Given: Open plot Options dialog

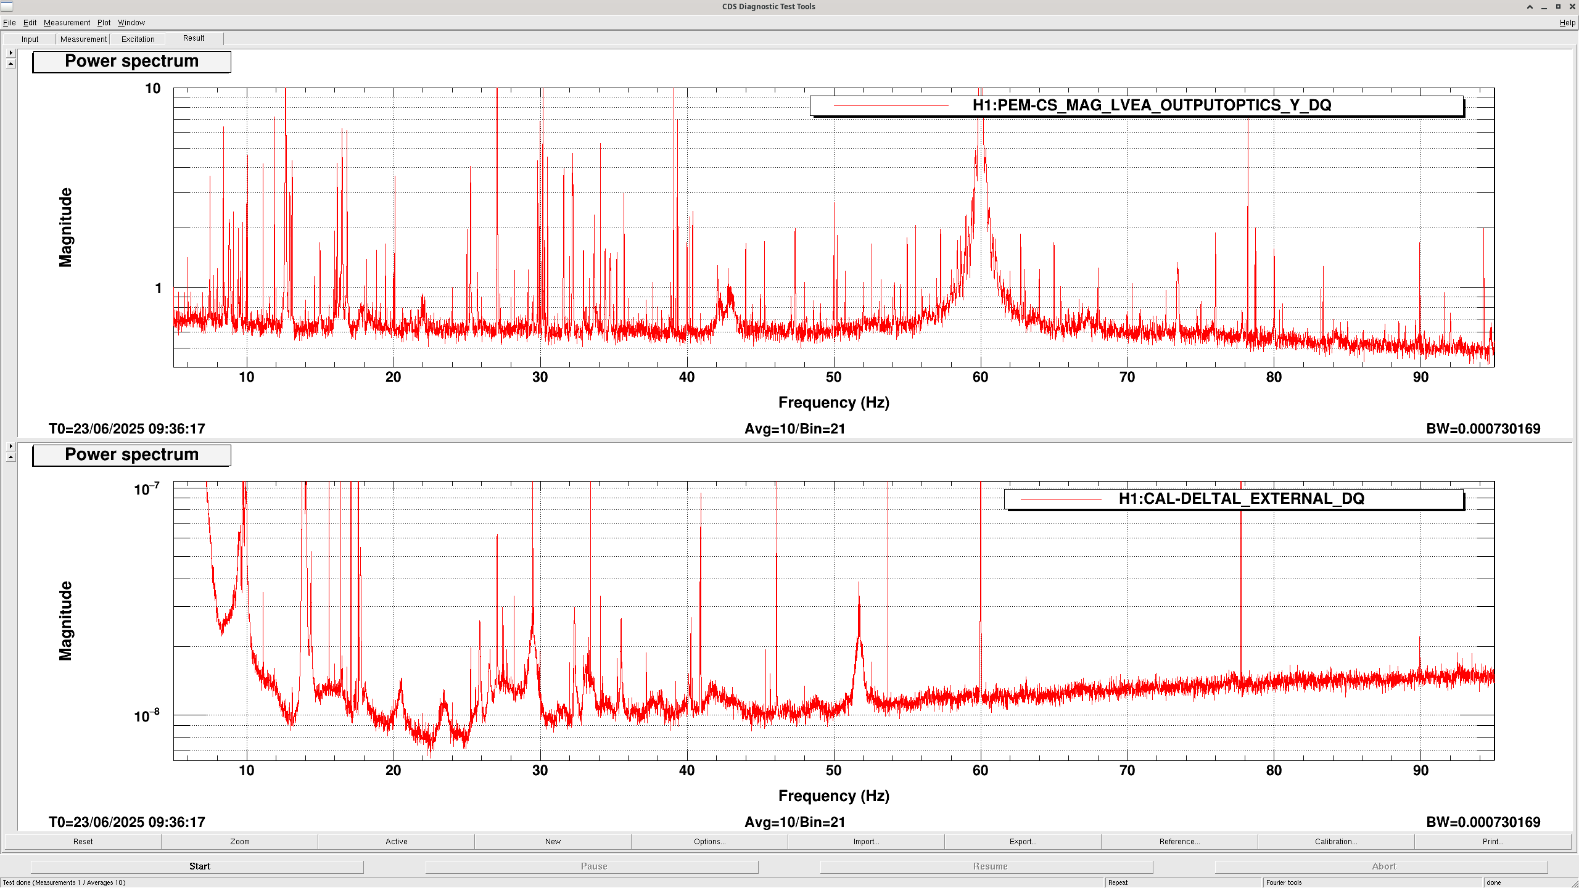Looking at the screenshot, I should coord(709,842).
